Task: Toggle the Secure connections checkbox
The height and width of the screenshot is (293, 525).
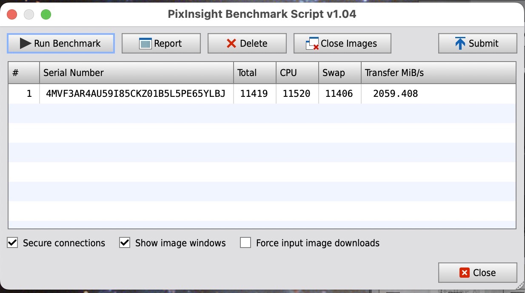Action: click(x=13, y=243)
